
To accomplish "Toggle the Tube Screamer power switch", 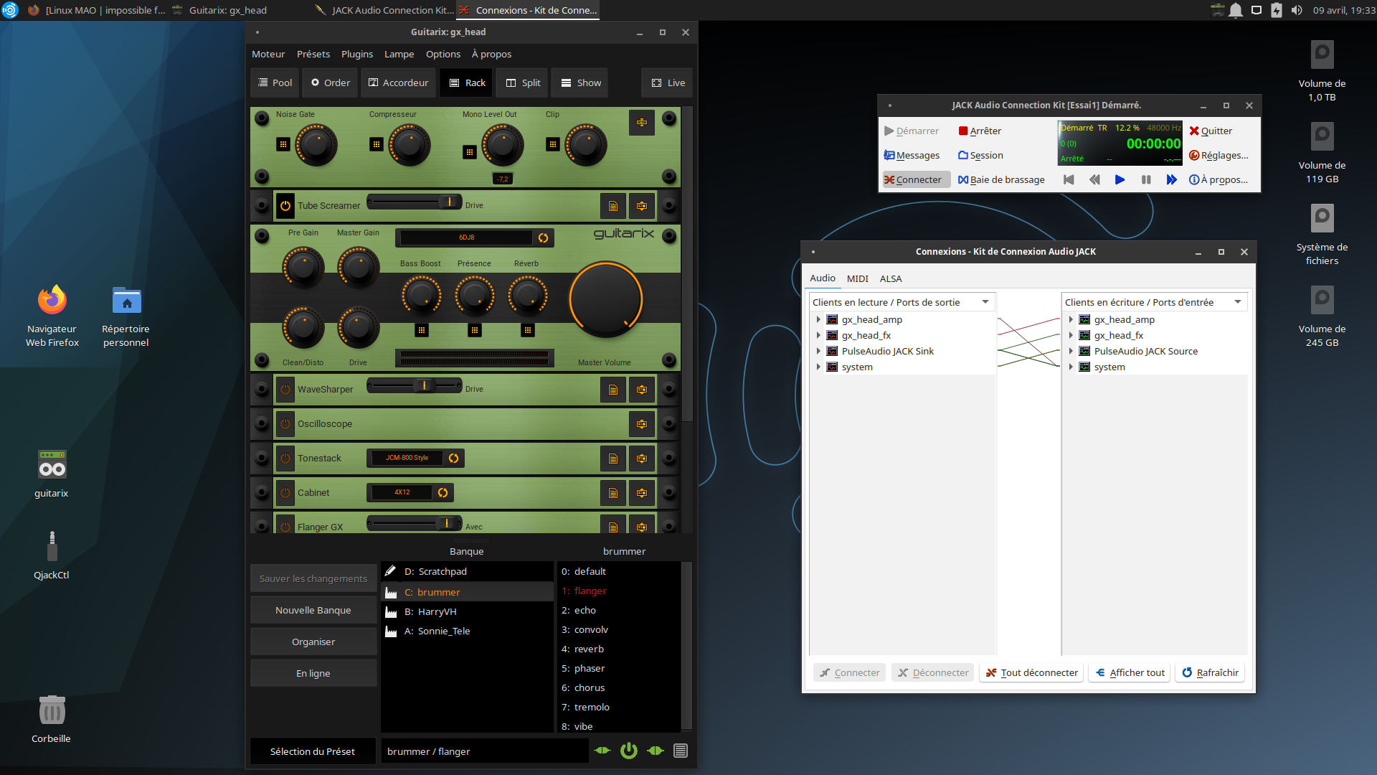I will 285,206.
